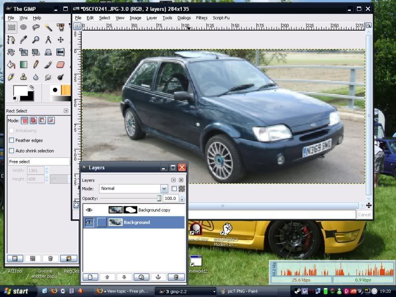This screenshot has width=396, height=297.
Task: Select the Paths tool
Action: [x=11, y=40]
